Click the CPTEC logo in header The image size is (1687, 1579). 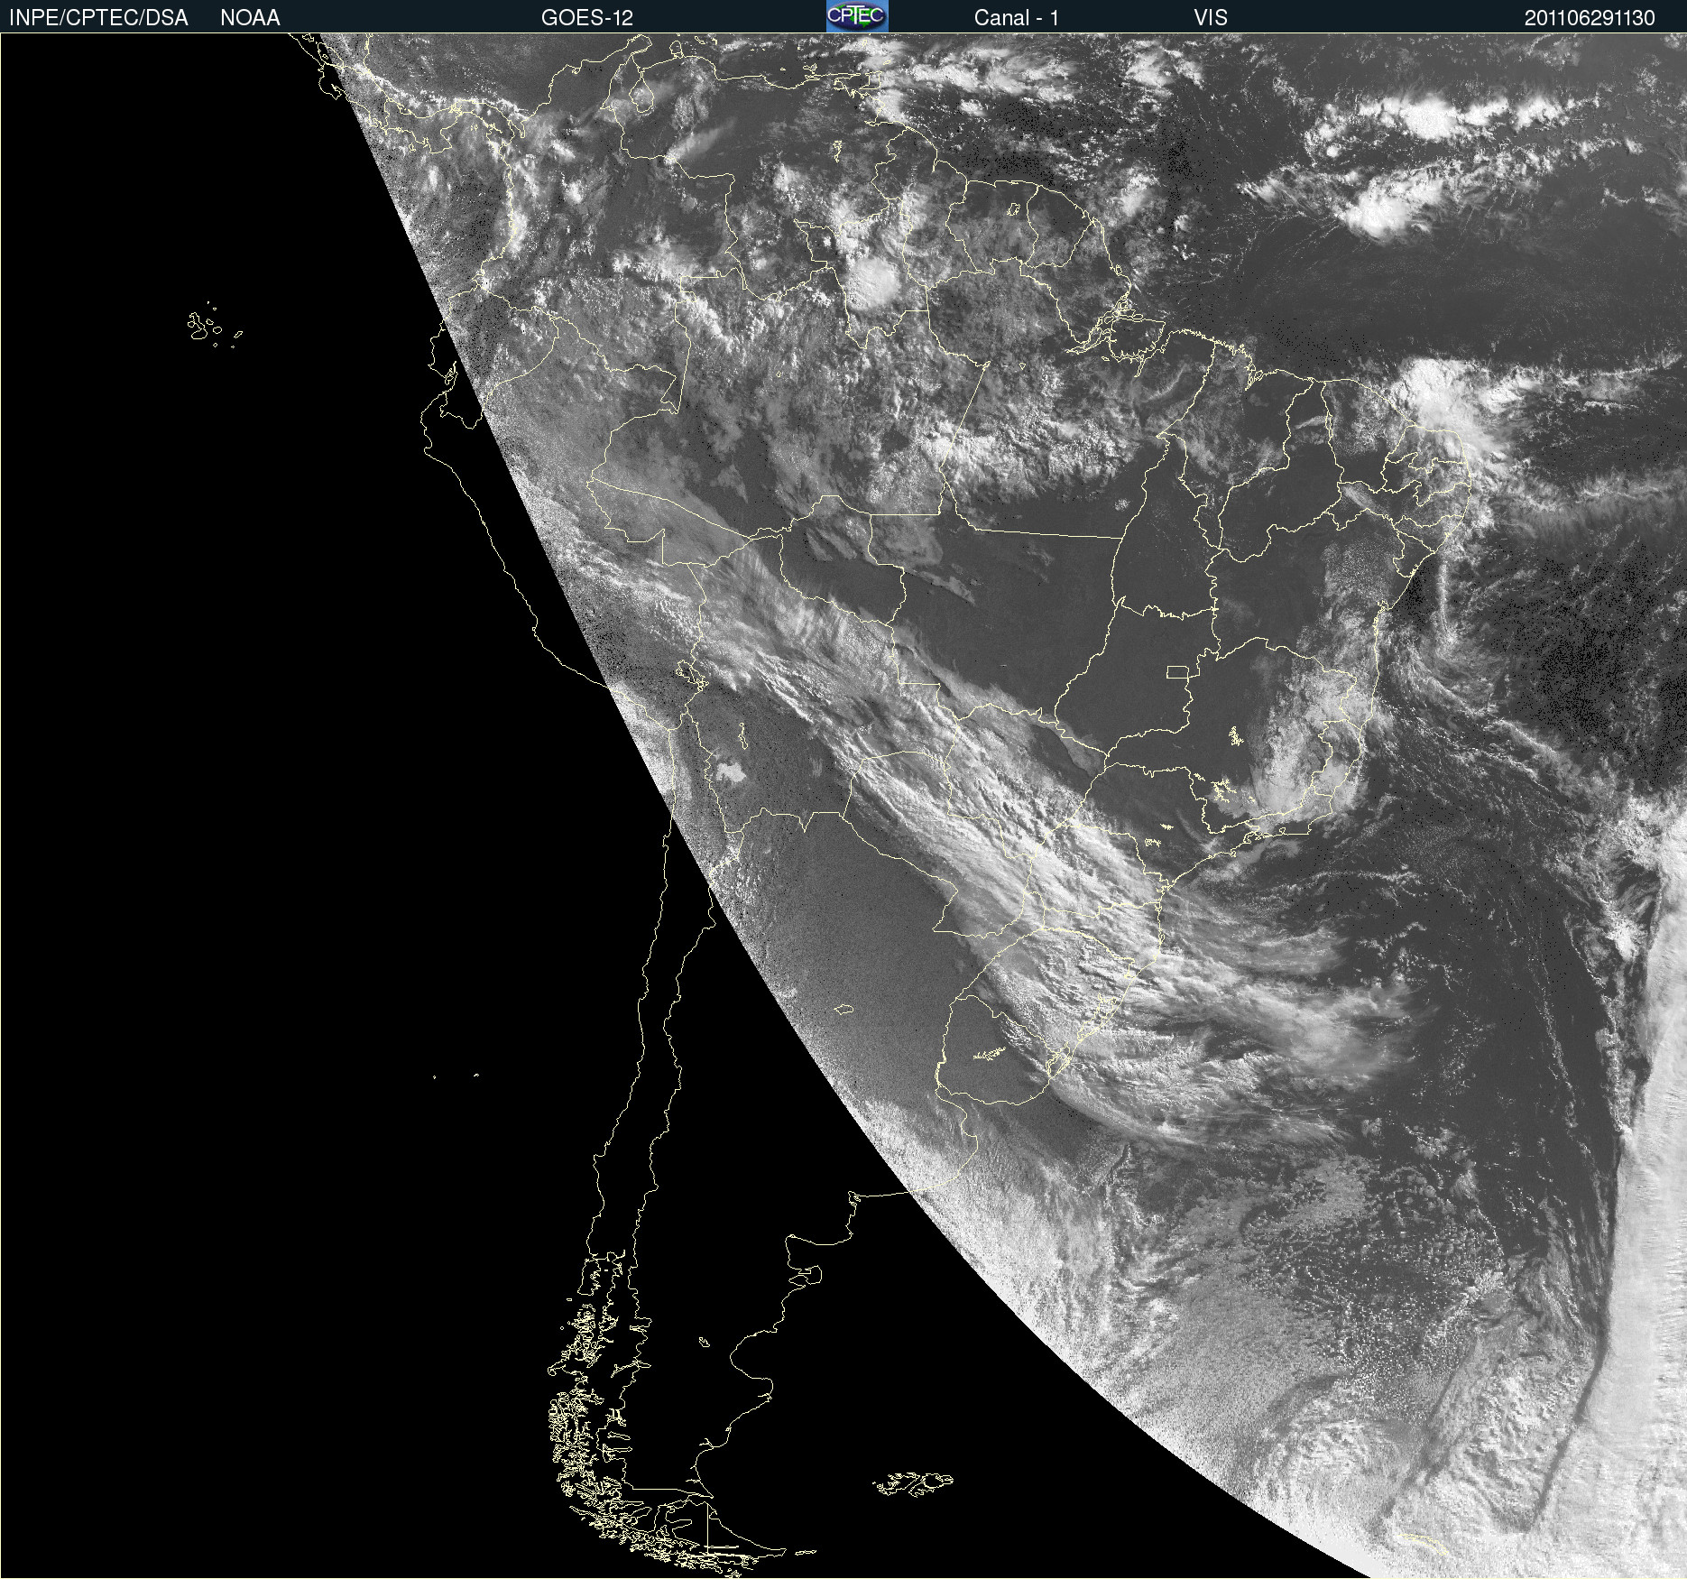tap(857, 16)
